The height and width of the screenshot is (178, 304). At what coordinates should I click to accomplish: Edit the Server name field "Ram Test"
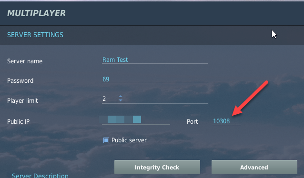coord(155,60)
